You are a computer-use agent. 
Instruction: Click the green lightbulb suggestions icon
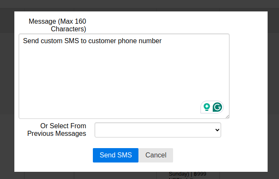click(x=207, y=107)
